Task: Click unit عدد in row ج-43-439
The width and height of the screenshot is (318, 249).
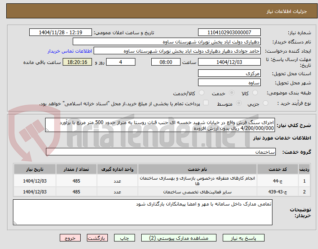Action: coord(117,192)
